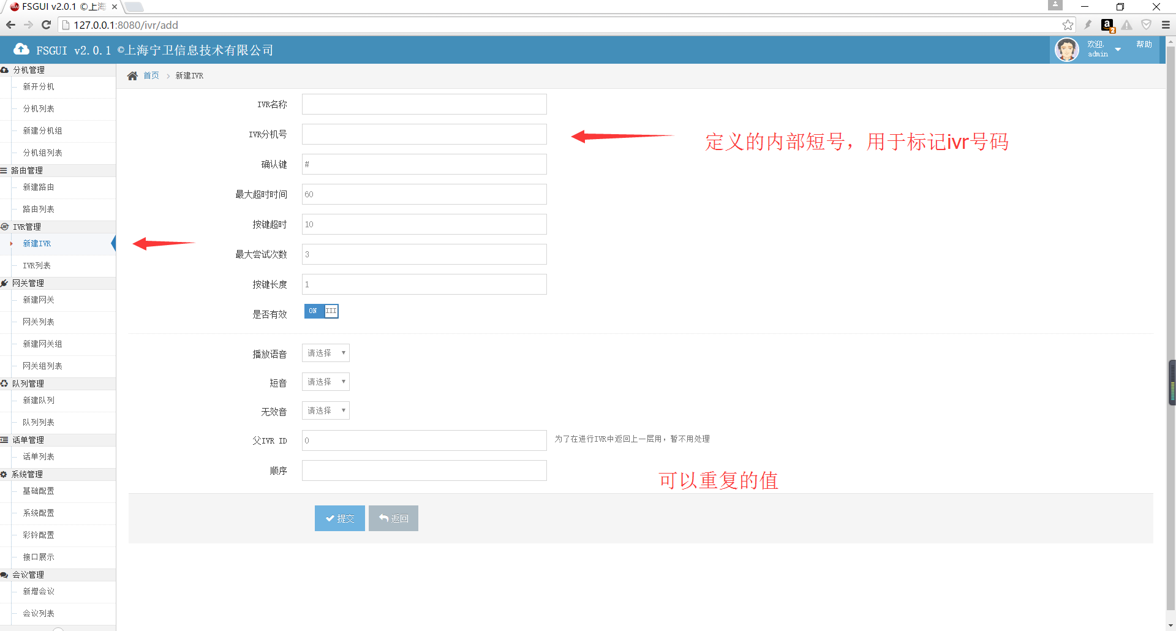Open 新建网关 in the sidebar

tap(39, 300)
